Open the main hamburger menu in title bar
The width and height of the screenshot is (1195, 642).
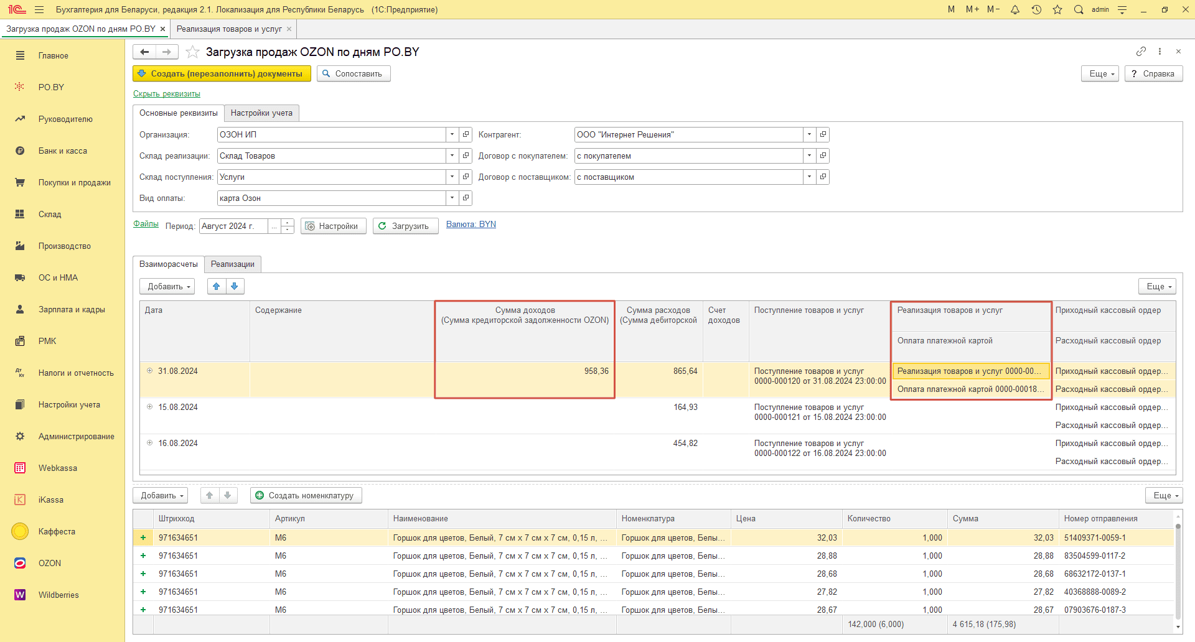tap(39, 9)
